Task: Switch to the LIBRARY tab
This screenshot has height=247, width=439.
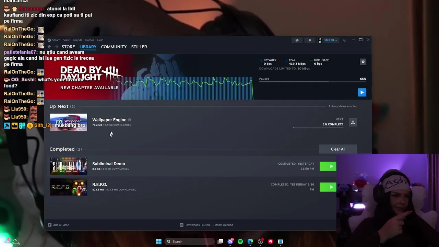Action: click(88, 47)
